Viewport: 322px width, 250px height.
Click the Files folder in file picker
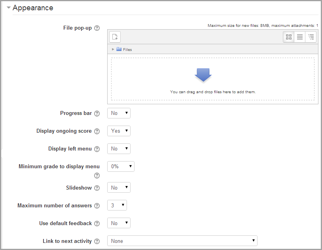[124, 49]
